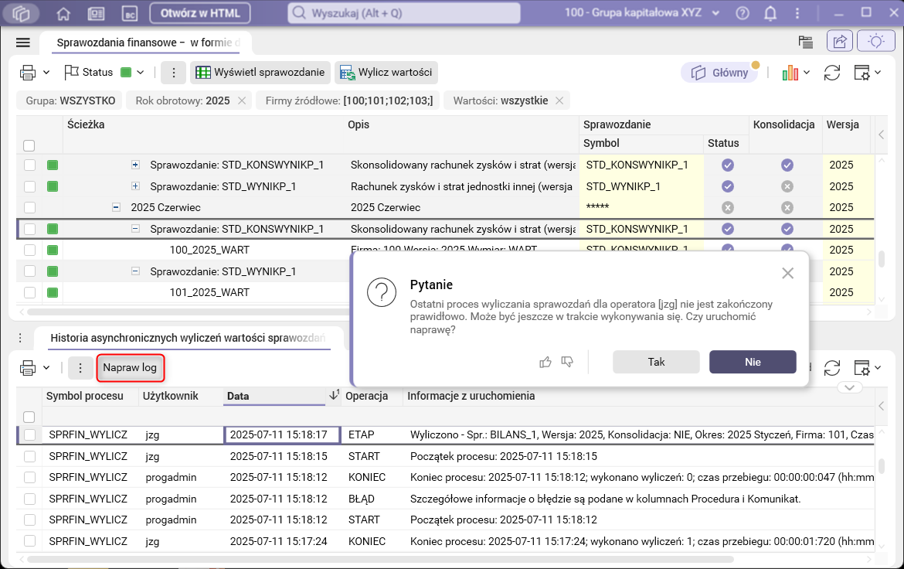Click the lightbulb hints icon
Screen dimensions: 904x569
[x=875, y=41]
